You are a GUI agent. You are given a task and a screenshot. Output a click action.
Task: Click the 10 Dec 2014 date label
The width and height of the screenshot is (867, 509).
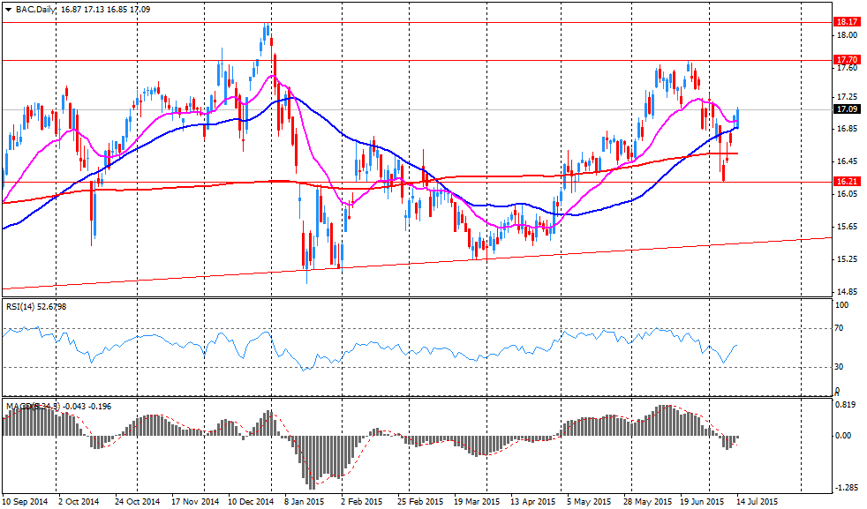pos(252,502)
